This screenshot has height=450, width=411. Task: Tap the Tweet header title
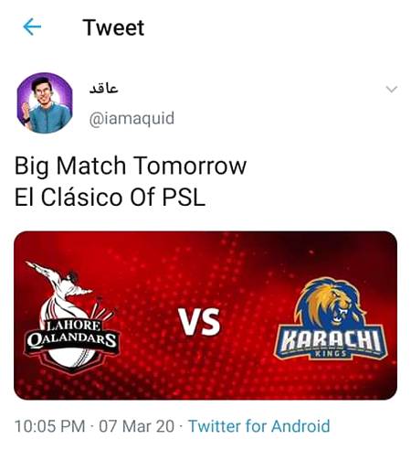pos(113,27)
